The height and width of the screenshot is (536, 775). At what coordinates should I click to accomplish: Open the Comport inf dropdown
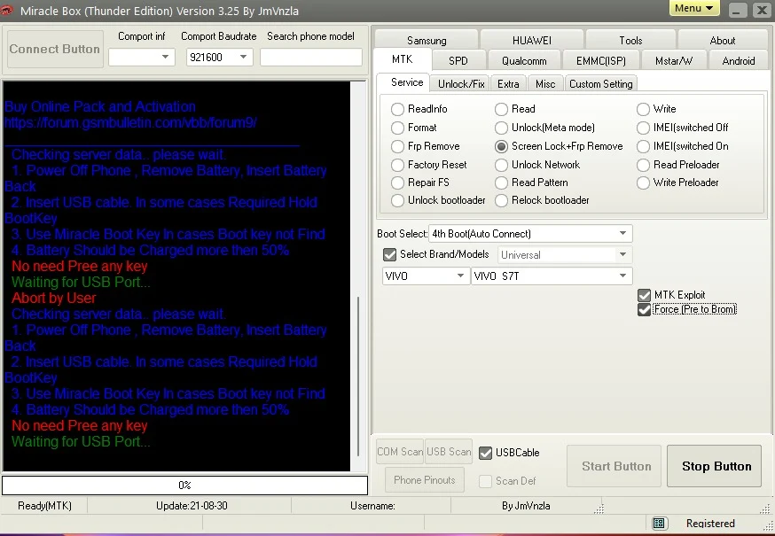(x=141, y=57)
